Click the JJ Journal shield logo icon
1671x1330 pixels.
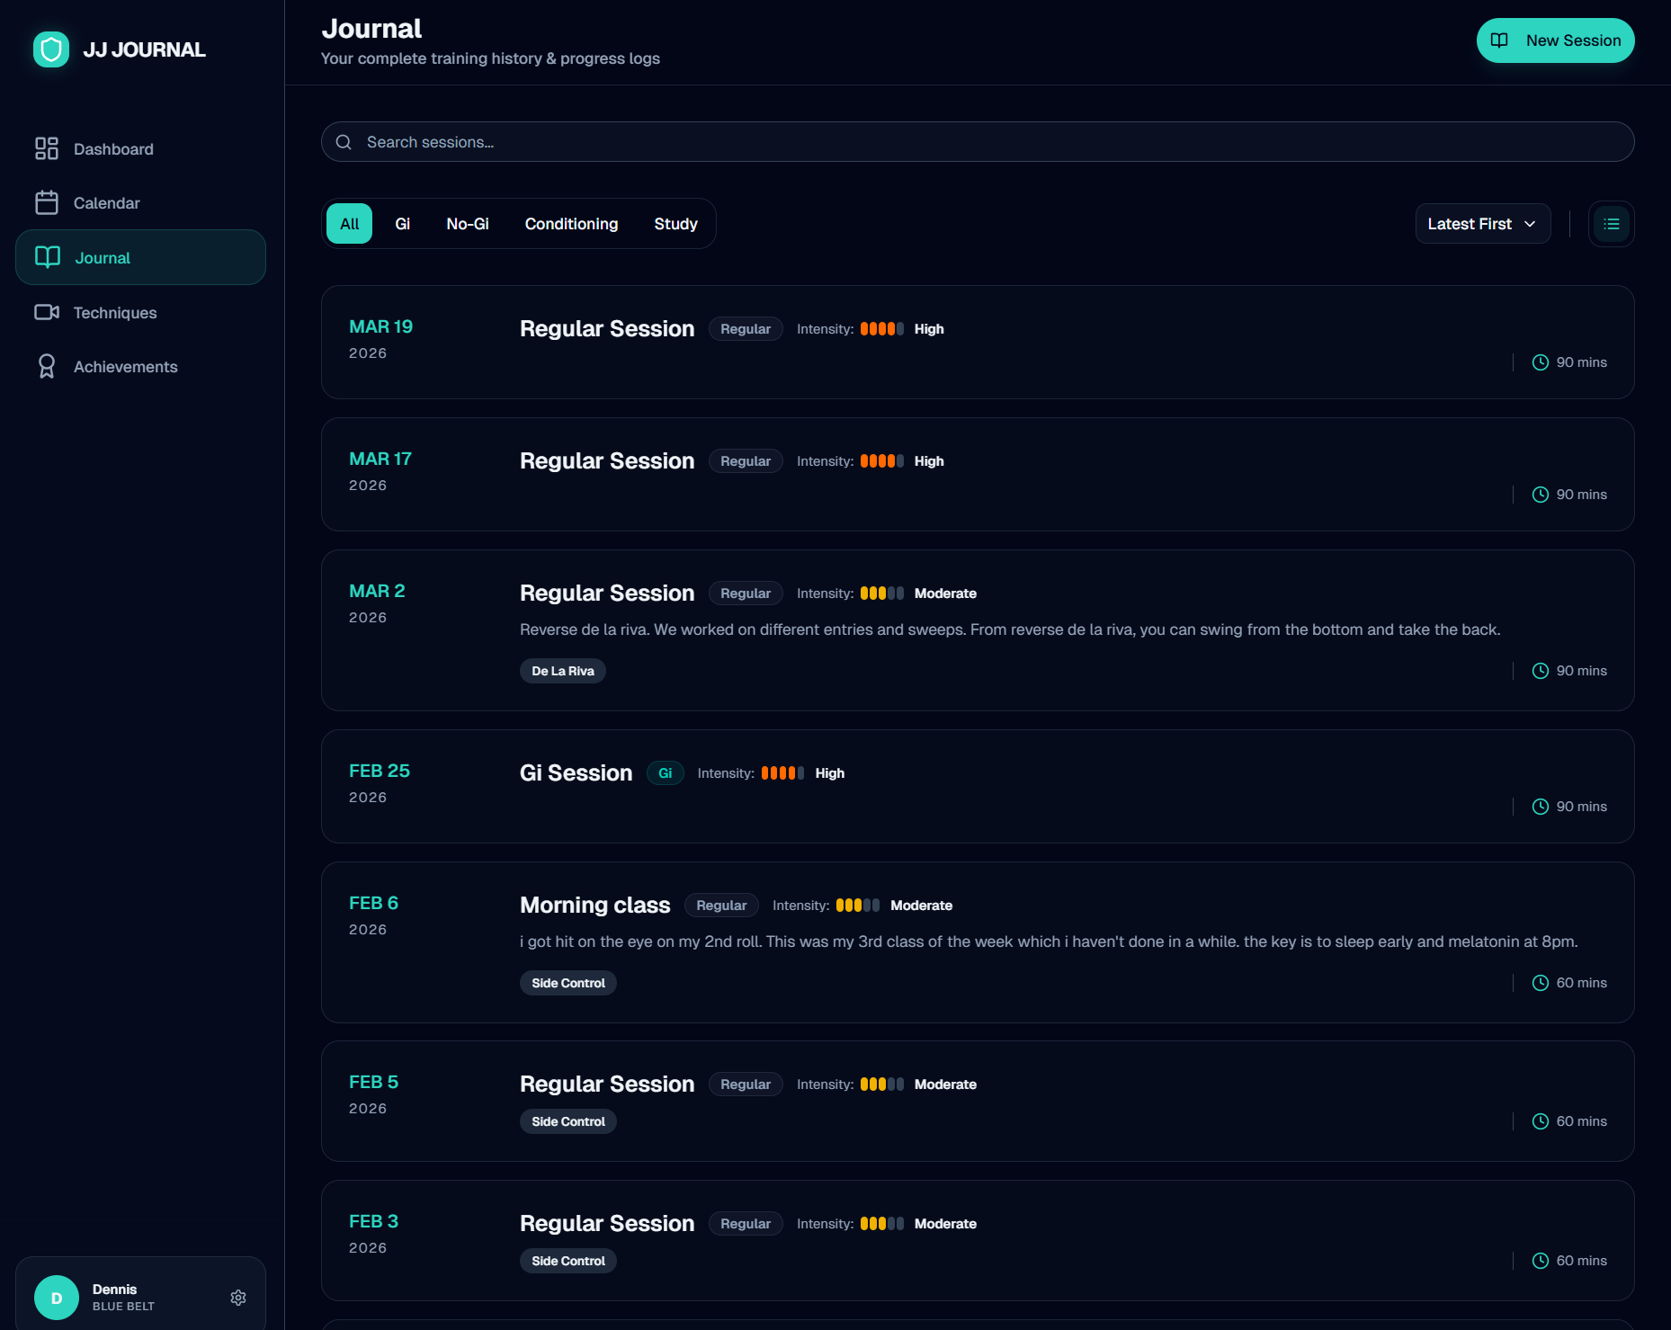pos(51,49)
